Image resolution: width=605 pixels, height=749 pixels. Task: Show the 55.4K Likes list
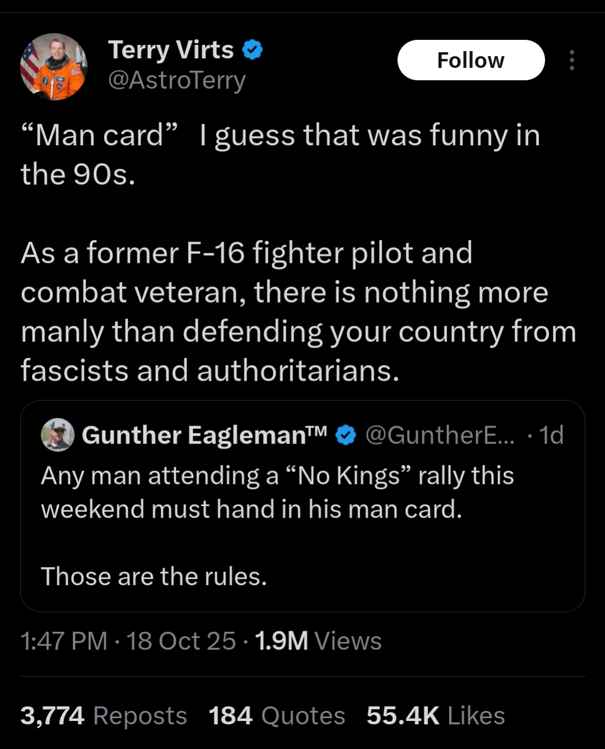(x=436, y=716)
